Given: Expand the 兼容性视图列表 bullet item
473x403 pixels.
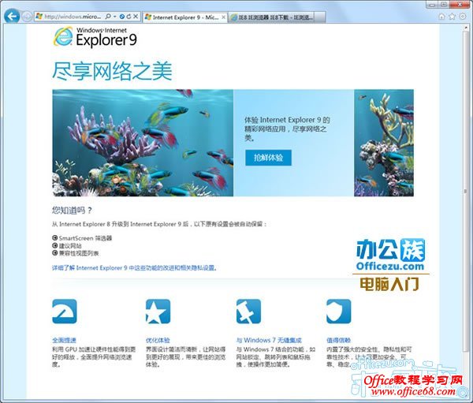Looking at the screenshot, I should 55,252.
